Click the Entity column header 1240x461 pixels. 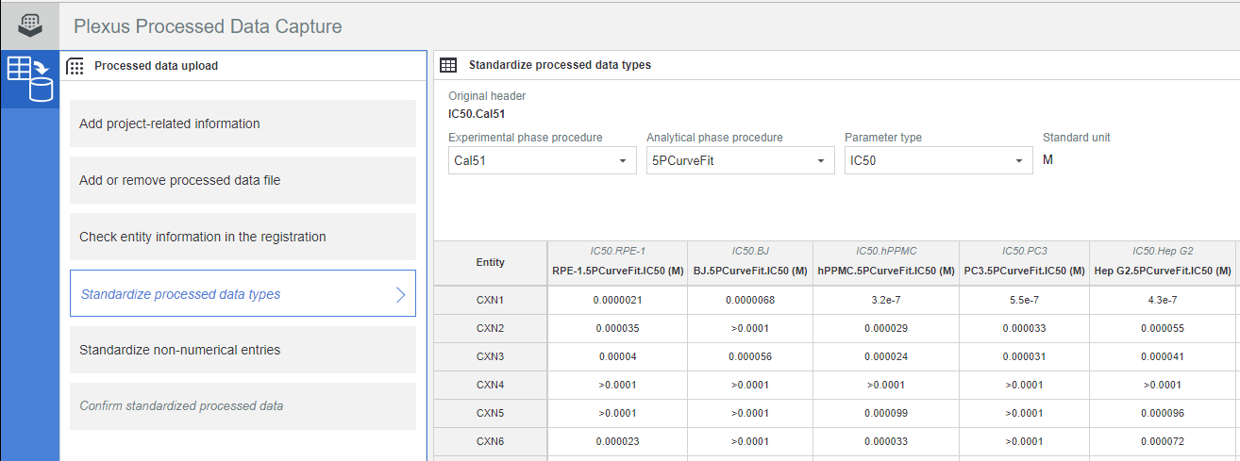491,263
